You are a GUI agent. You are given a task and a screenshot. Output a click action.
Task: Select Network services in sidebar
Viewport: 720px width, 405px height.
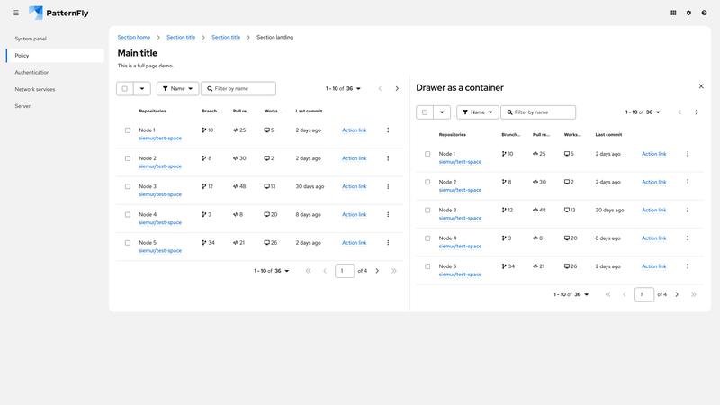pyautogui.click(x=55, y=89)
